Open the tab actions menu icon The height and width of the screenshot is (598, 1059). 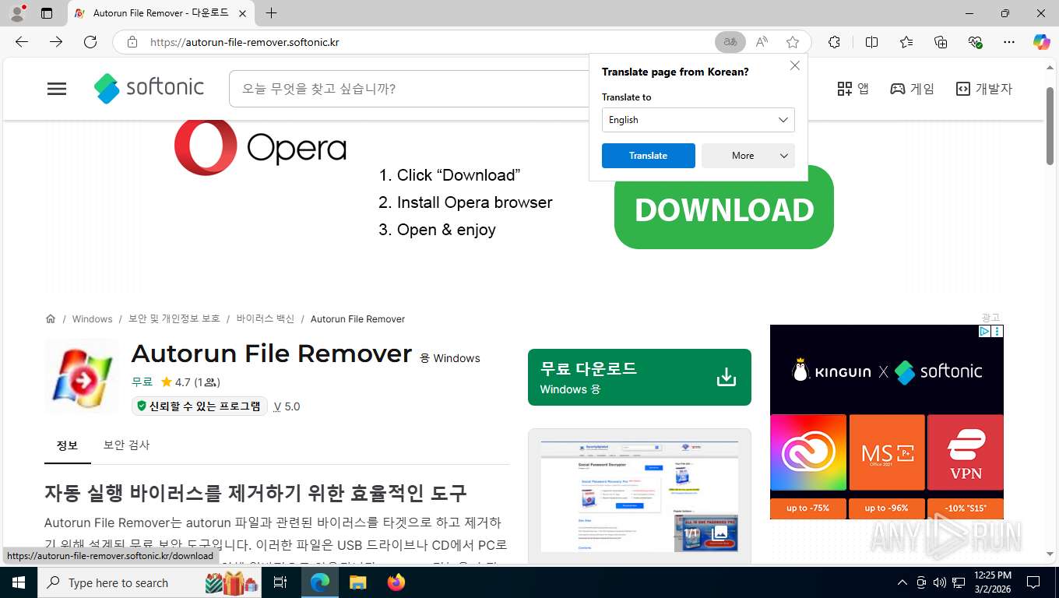[x=47, y=13]
